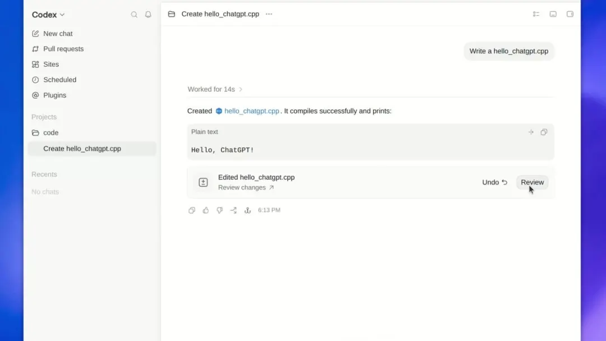Undo the file edit
This screenshot has height=341, width=606.
(x=495, y=182)
